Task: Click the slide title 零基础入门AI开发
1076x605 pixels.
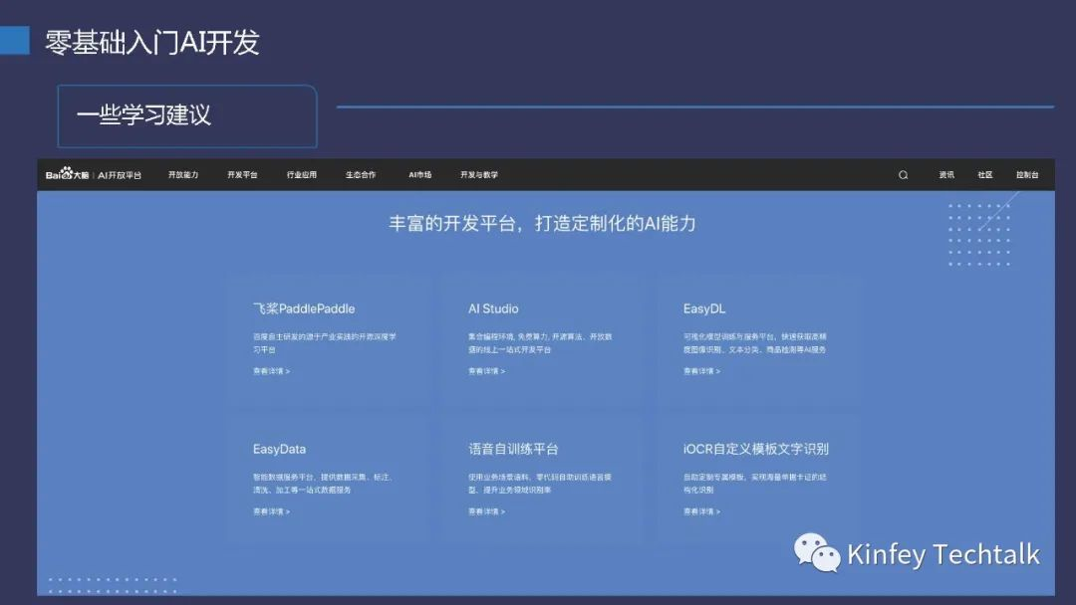Action: [152, 43]
